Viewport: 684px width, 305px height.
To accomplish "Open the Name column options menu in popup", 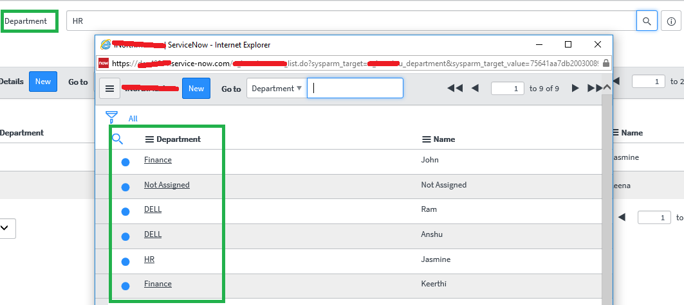I will [x=426, y=139].
